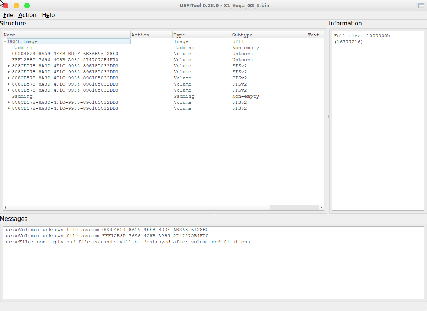
Task: Click the Image type cell
Action: tap(181, 41)
